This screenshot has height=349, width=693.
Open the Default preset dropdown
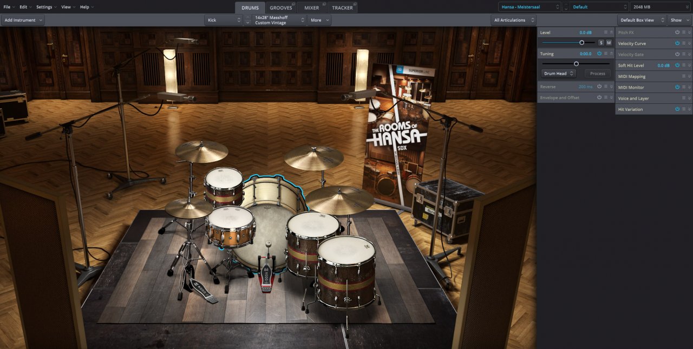(599, 7)
